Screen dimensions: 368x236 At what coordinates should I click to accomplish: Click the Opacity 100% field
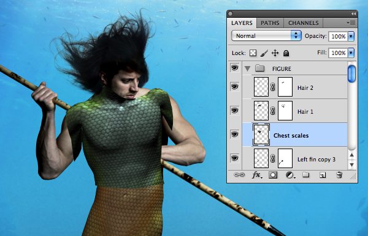tap(338, 36)
